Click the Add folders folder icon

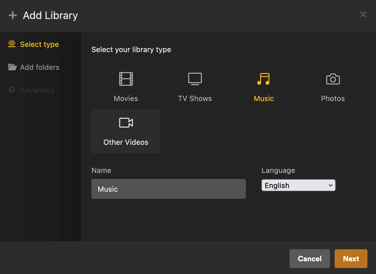pyautogui.click(x=12, y=67)
